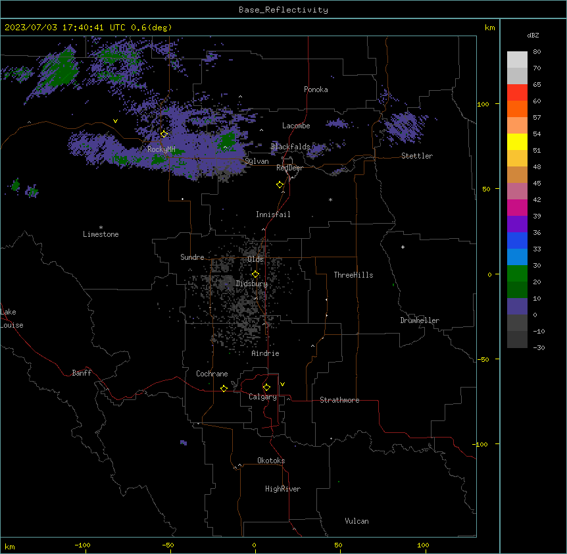The height and width of the screenshot is (554, 567).
Task: Click the slate purple 0-10 dBZ swatch
Action: 517,307
